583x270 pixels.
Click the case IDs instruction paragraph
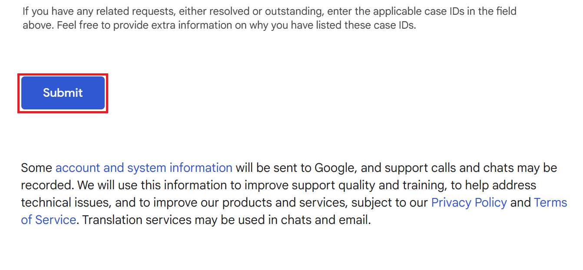click(x=269, y=18)
